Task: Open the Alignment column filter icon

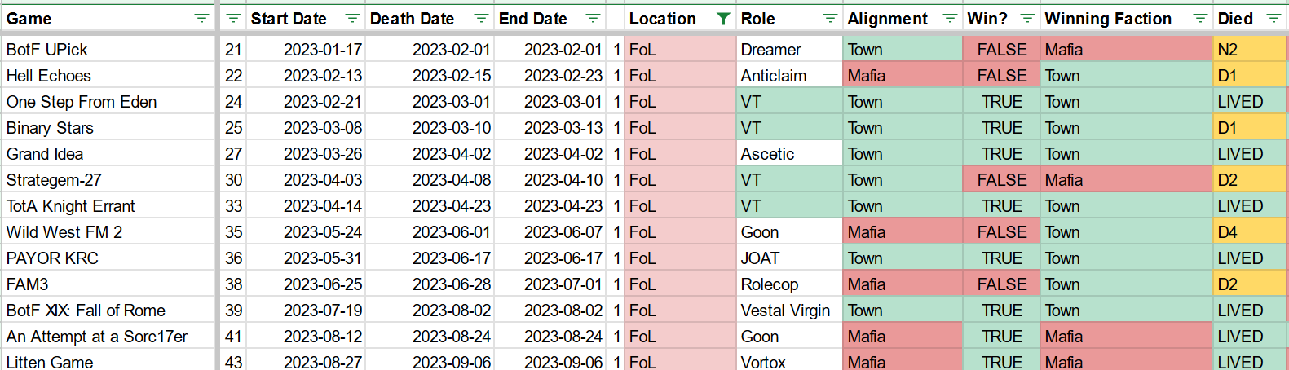Action: pos(950,19)
